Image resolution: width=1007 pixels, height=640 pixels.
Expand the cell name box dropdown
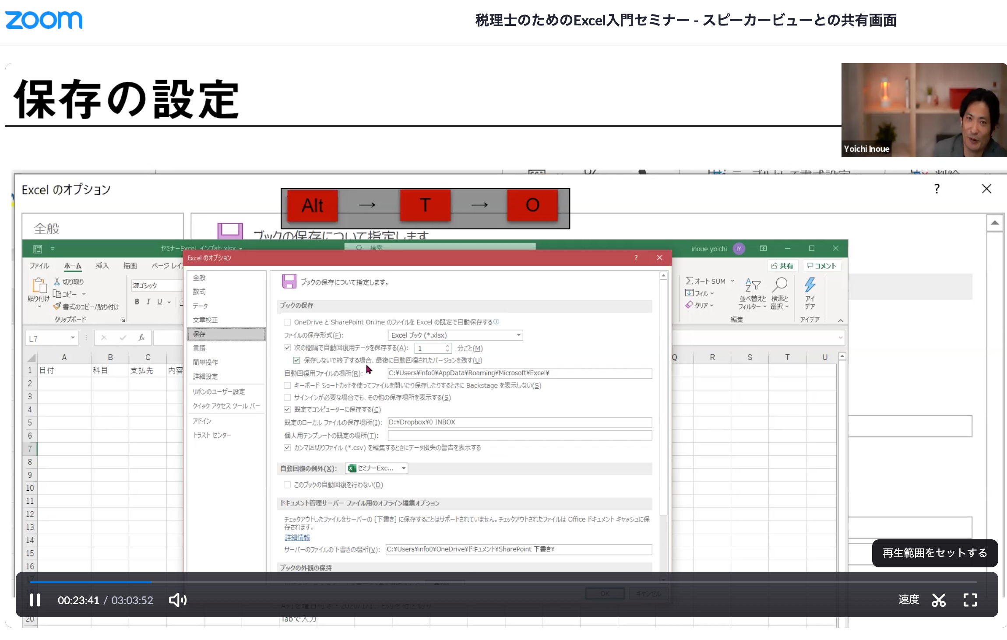coord(73,338)
